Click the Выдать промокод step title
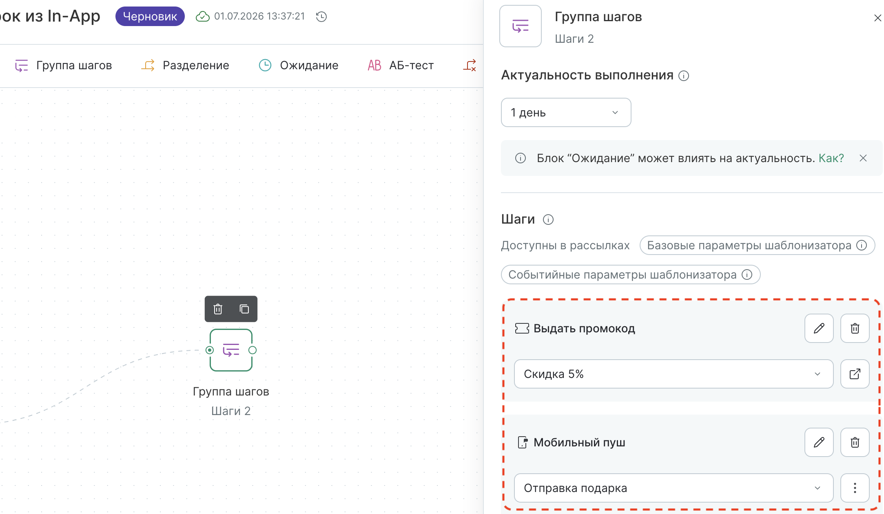 tap(584, 328)
